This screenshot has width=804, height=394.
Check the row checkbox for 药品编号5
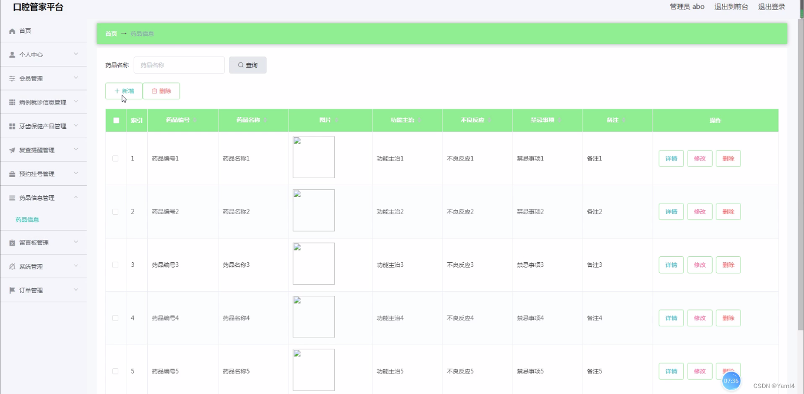click(x=115, y=371)
